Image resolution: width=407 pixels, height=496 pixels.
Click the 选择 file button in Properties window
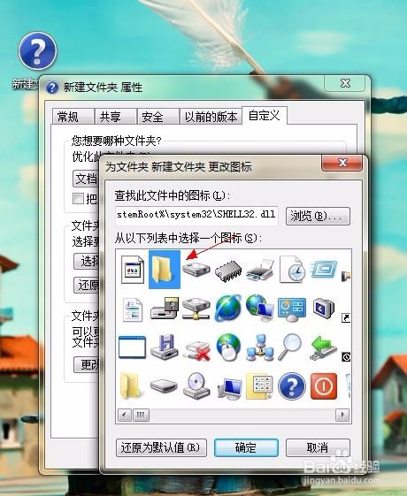click(x=87, y=261)
